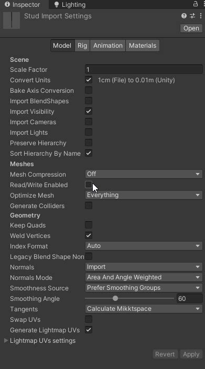Enable Import Lights checkbox
Image resolution: width=205 pixels, height=369 pixels.
pyautogui.click(x=89, y=132)
